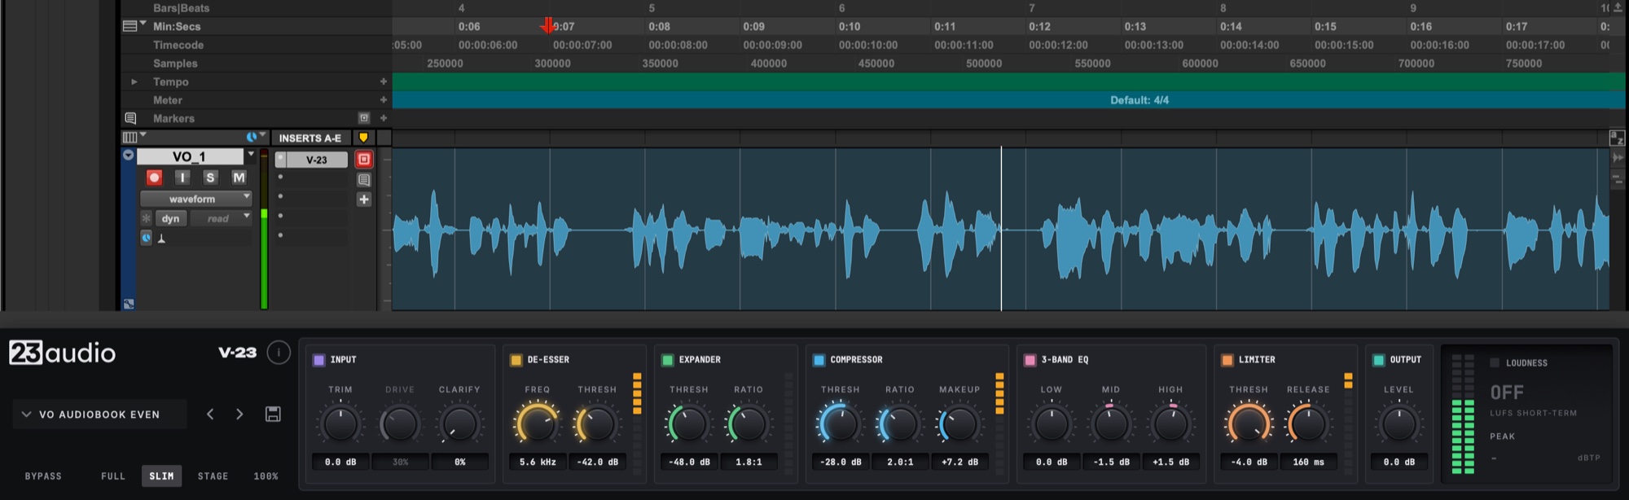Click the BYPASS button
The height and width of the screenshot is (500, 1629).
43,476
